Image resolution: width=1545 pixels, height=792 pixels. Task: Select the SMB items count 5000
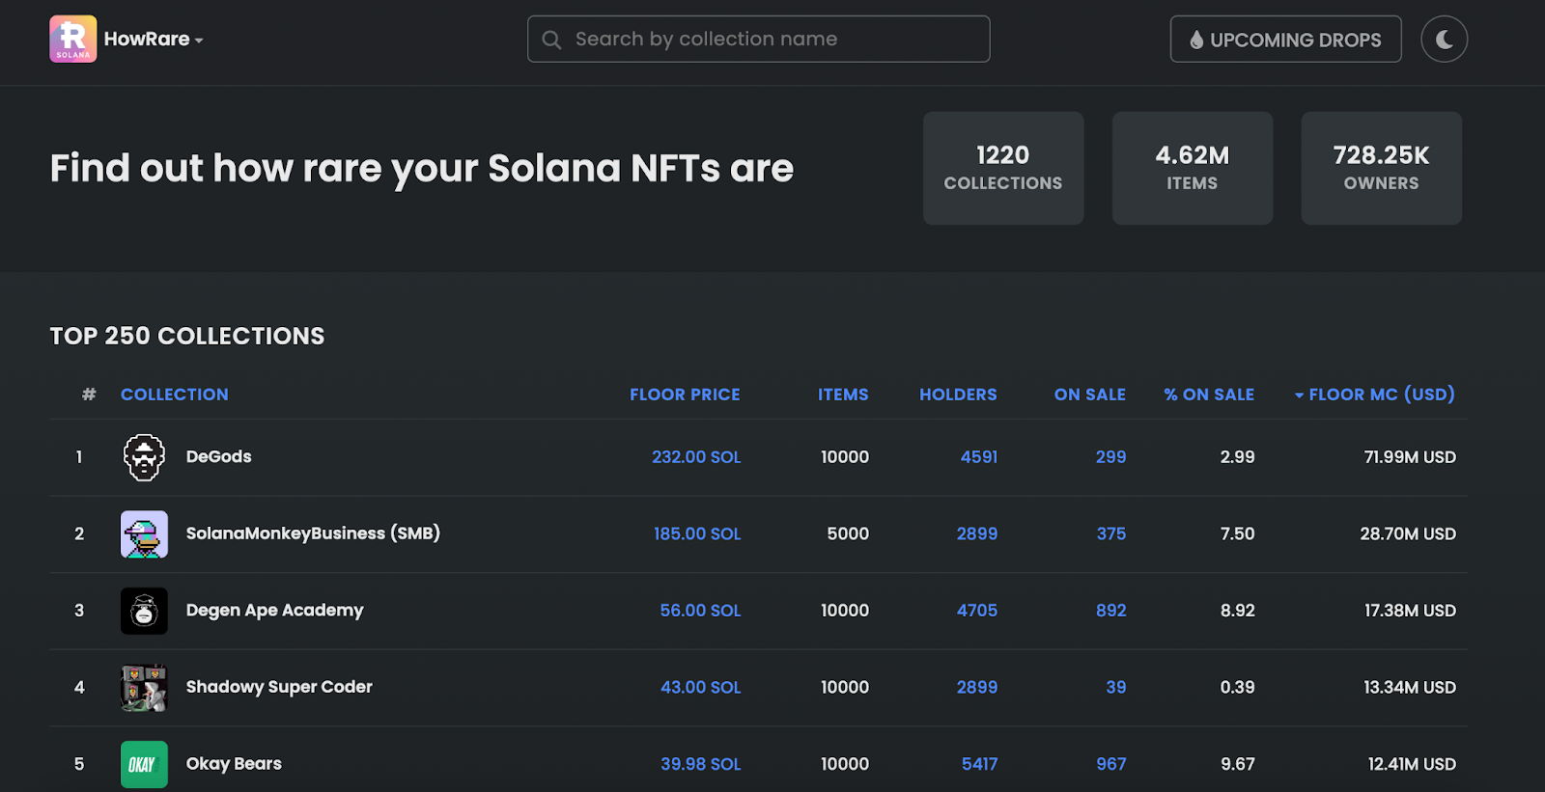(848, 533)
